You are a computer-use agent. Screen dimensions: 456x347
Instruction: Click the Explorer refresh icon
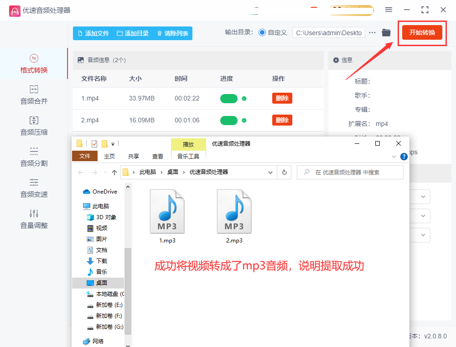[x=285, y=172]
